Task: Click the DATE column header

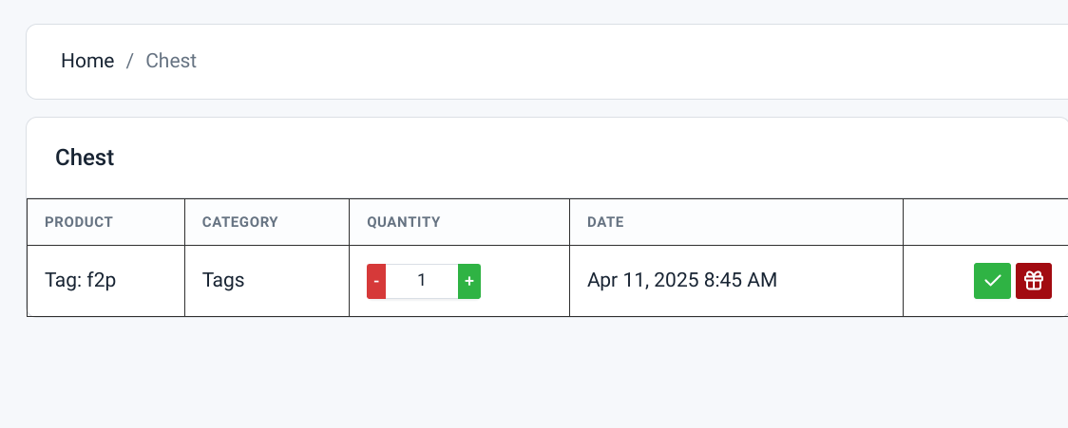Action: coord(605,222)
